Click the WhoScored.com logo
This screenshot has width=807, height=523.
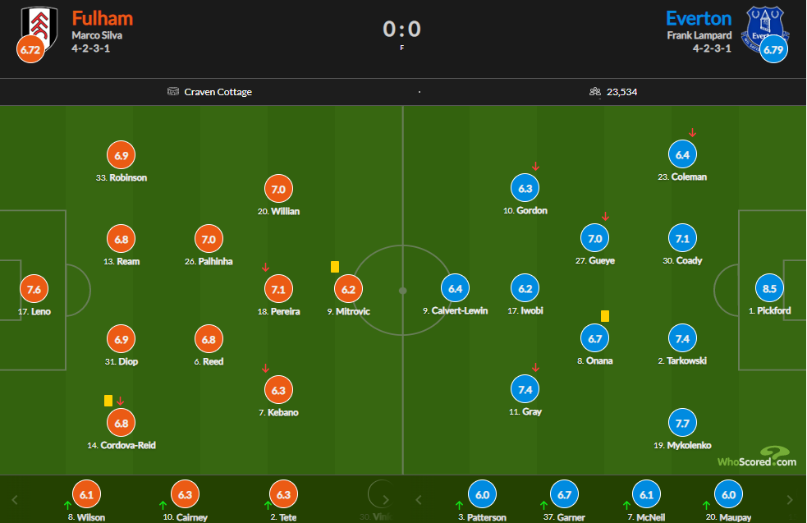(755, 457)
